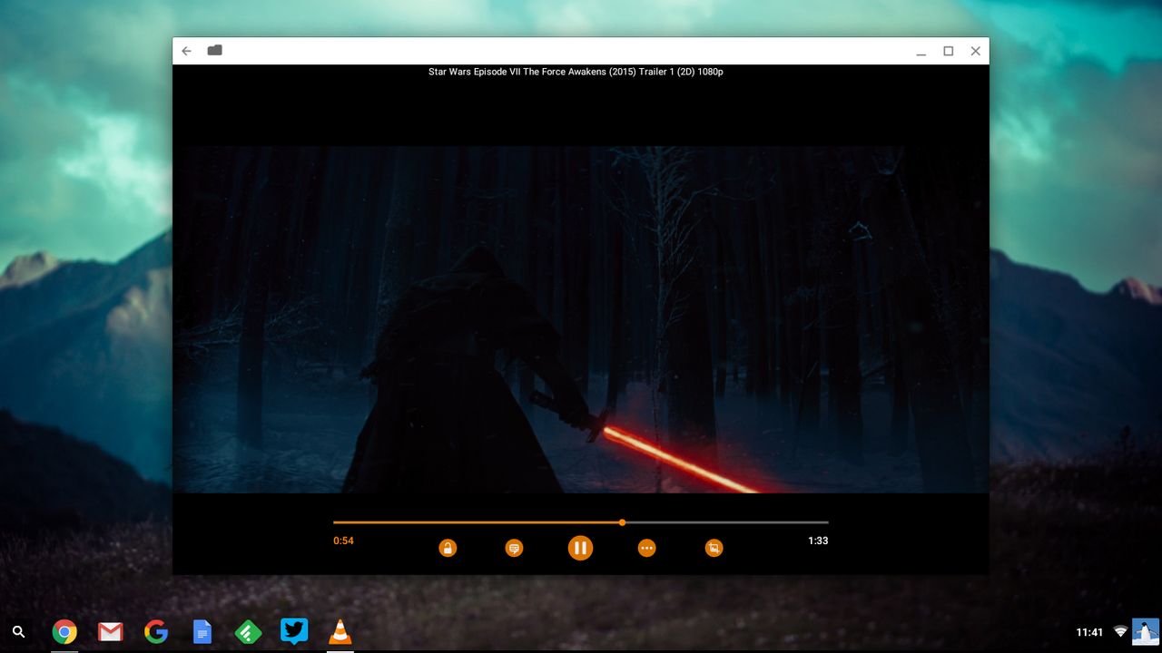Click the VLC cone icon on the shelf

[340, 631]
